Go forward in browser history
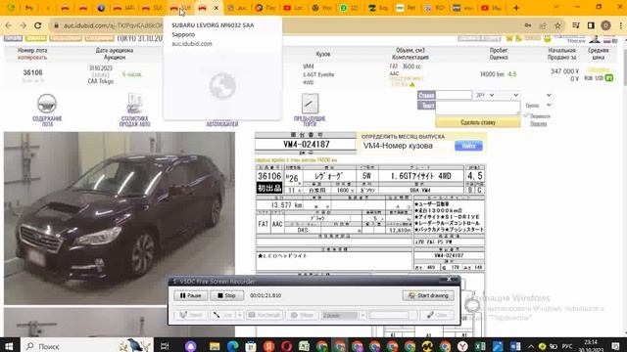The height and width of the screenshot is (352, 627). tap(24, 25)
